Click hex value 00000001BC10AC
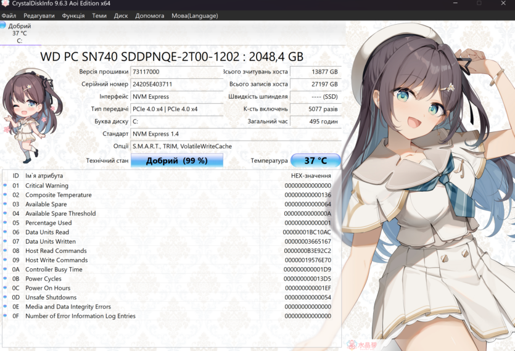The image size is (515, 351). tap(307, 232)
